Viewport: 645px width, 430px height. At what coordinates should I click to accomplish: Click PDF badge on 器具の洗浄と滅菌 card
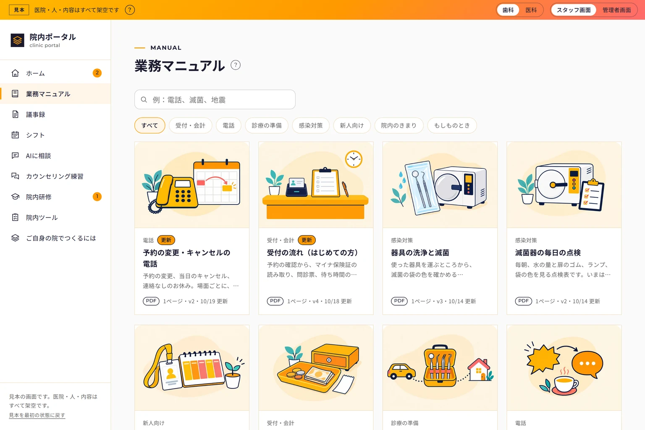(399, 301)
